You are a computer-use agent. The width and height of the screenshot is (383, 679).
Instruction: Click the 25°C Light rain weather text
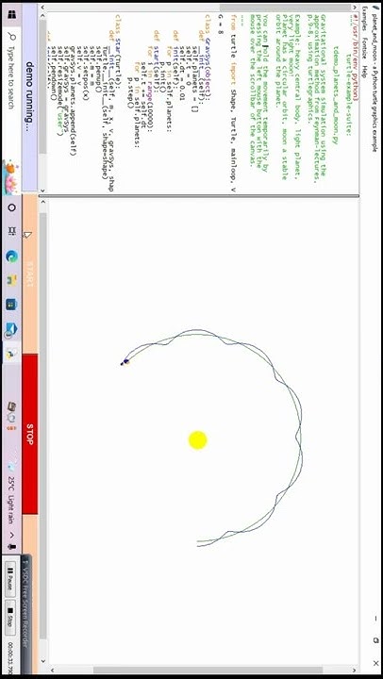(11, 500)
